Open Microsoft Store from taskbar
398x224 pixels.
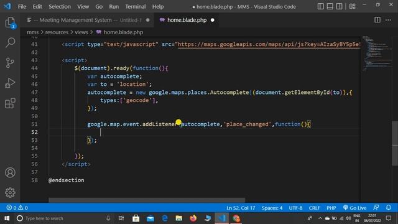(x=136, y=218)
